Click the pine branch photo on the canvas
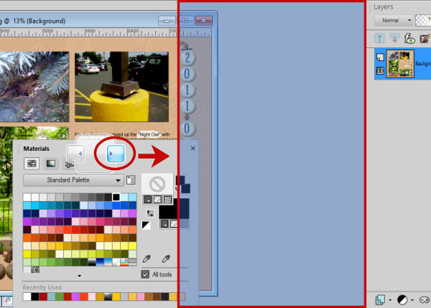This screenshot has width=431, height=308. 34,87
